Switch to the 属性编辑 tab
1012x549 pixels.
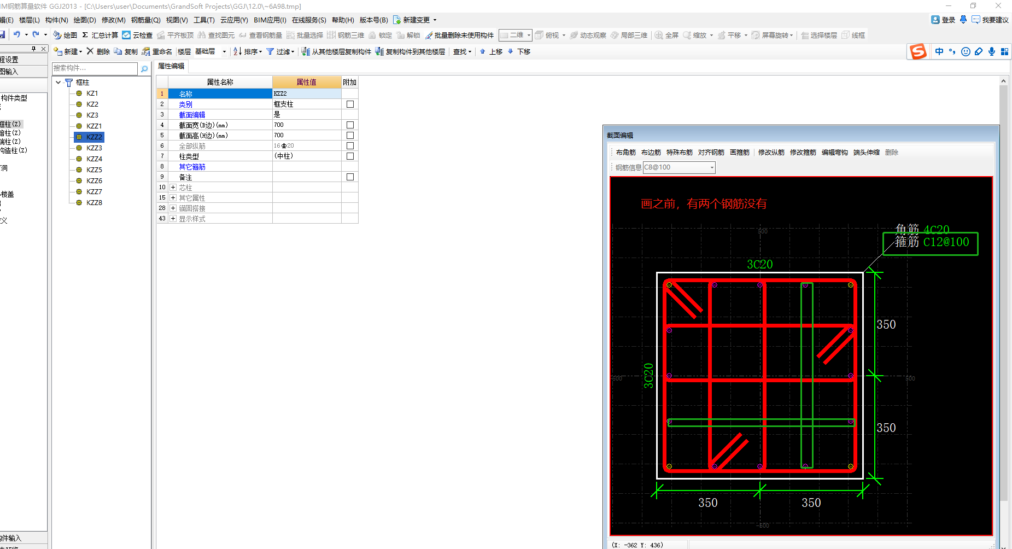coord(171,66)
